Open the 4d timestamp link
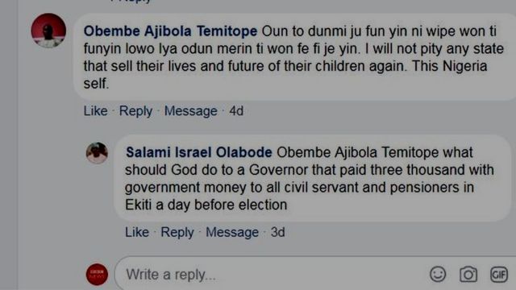Image resolution: width=516 pixels, height=290 pixels. coord(236,111)
